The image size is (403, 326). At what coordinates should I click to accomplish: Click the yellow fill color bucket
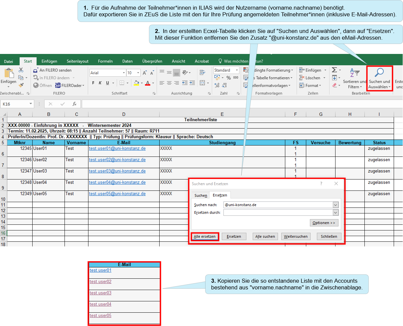click(x=136, y=83)
